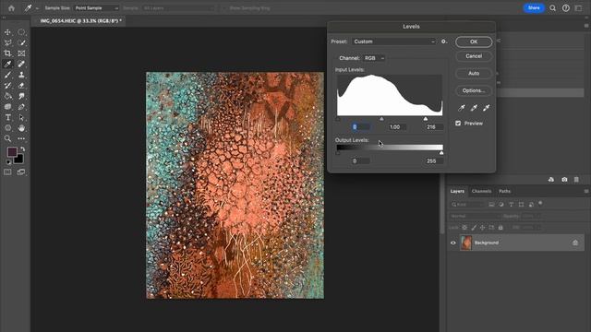Select the Quick Selection brush tool
The height and width of the screenshot is (332, 591).
click(x=21, y=43)
